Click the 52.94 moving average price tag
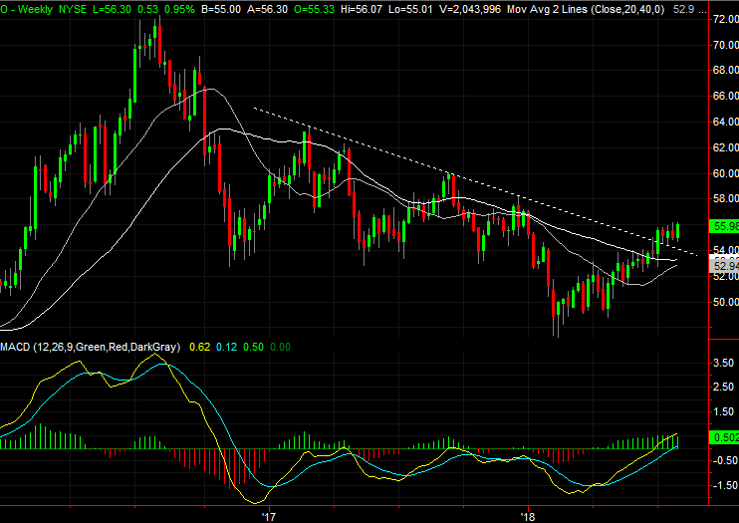 tap(724, 265)
